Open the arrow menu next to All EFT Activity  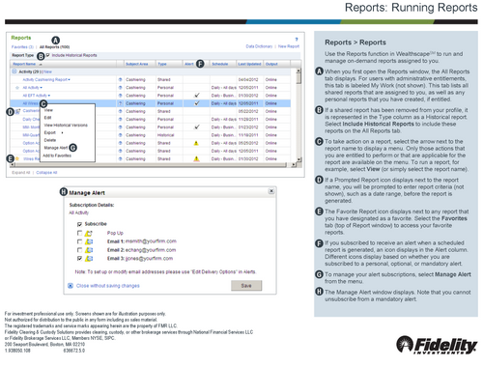(49, 96)
